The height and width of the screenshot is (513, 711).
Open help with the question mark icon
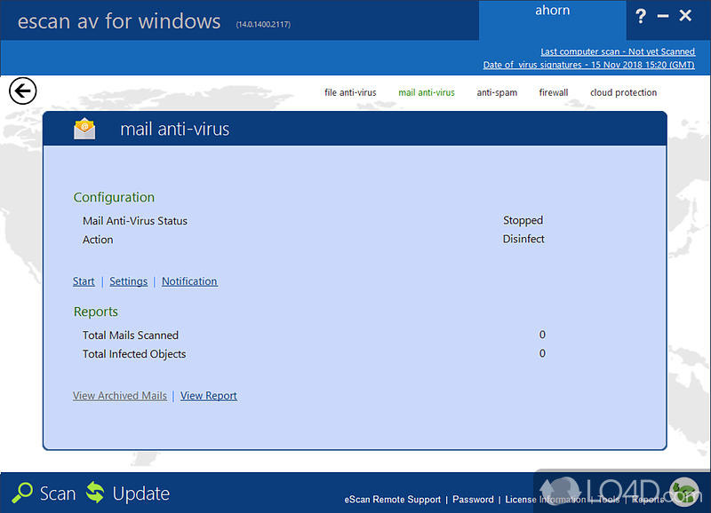pyautogui.click(x=640, y=16)
